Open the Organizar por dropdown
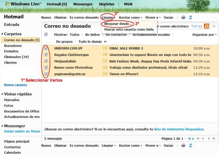 click(204, 35)
